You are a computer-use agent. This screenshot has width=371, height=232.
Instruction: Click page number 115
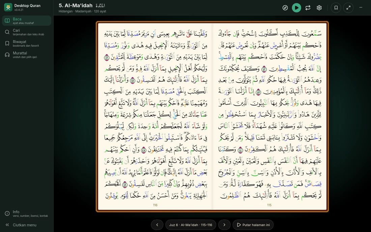pos(269,205)
